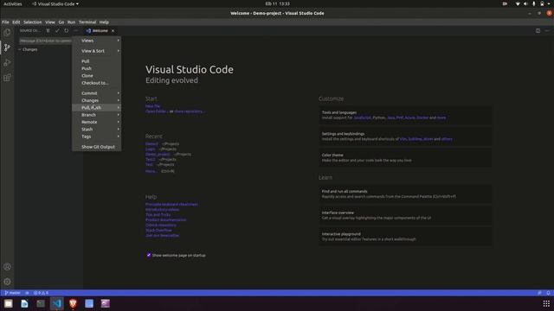Open the Stack Overflow help link

[158, 231]
